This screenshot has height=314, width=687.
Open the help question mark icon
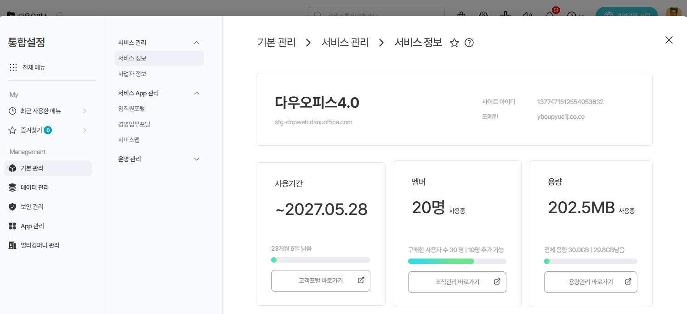coord(469,43)
